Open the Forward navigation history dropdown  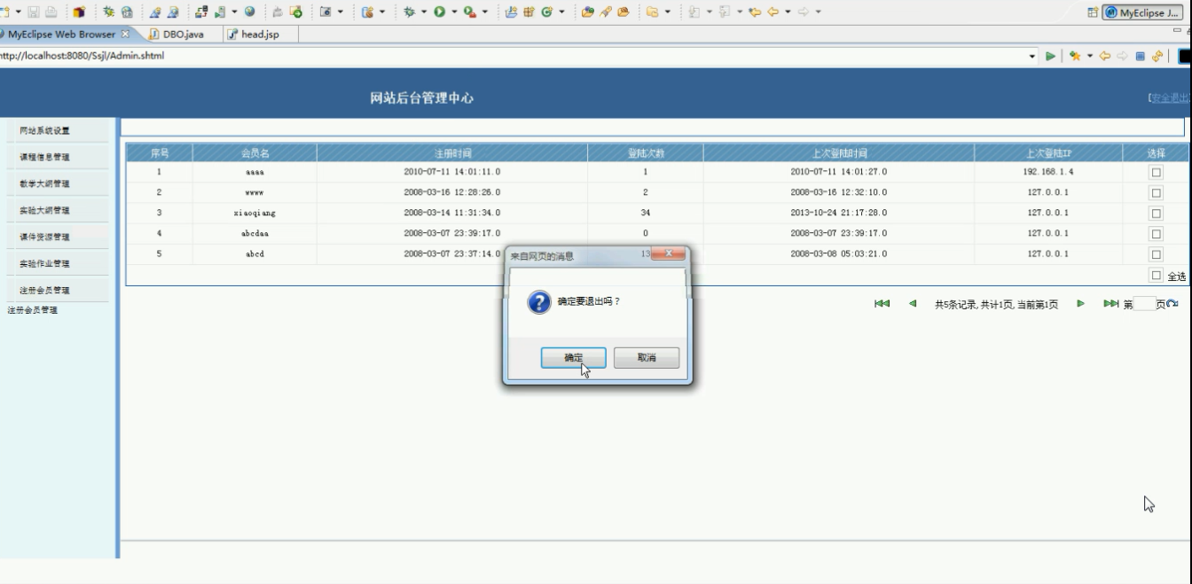point(818,12)
